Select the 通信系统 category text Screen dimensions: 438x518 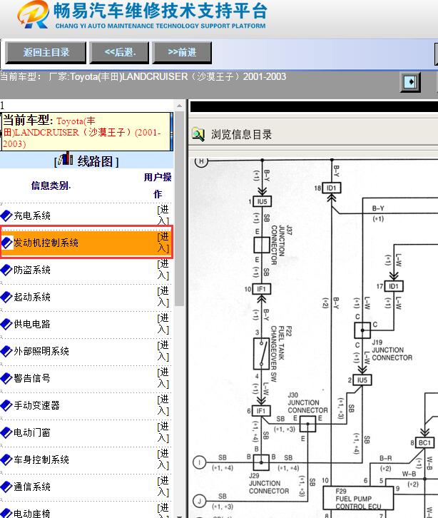tap(32, 487)
